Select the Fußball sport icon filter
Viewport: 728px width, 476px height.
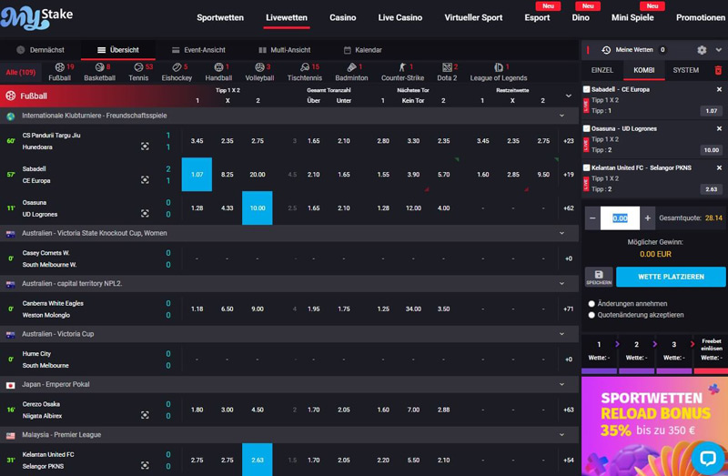(59, 72)
